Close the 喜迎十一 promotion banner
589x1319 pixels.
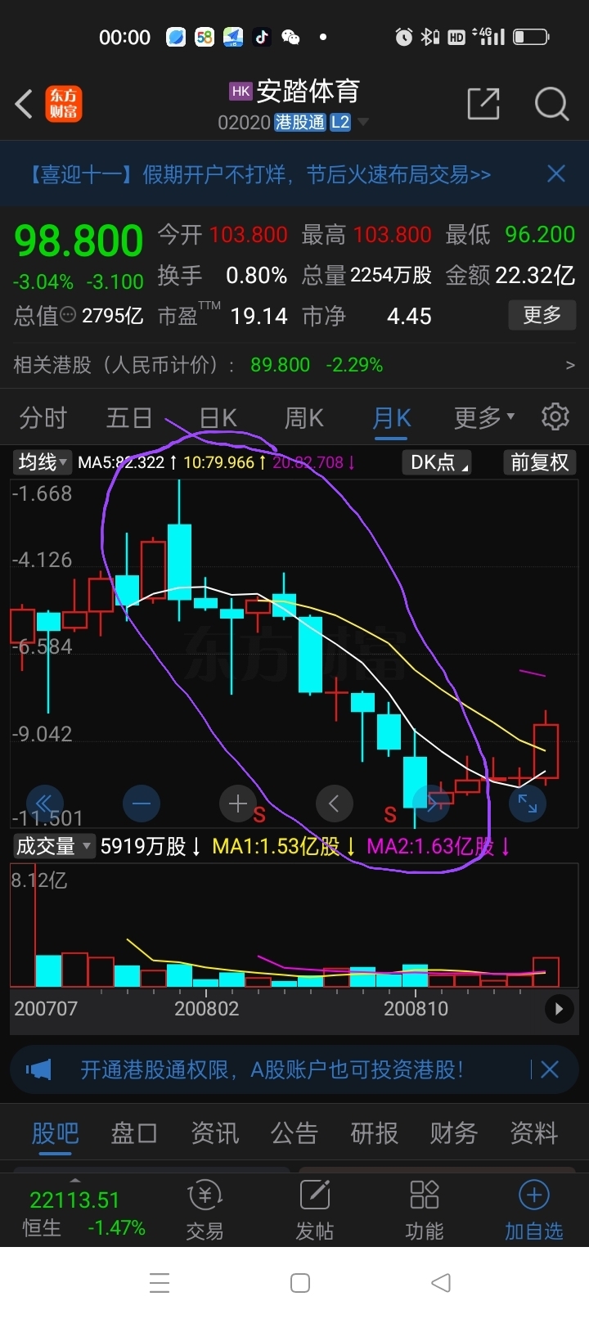click(556, 173)
